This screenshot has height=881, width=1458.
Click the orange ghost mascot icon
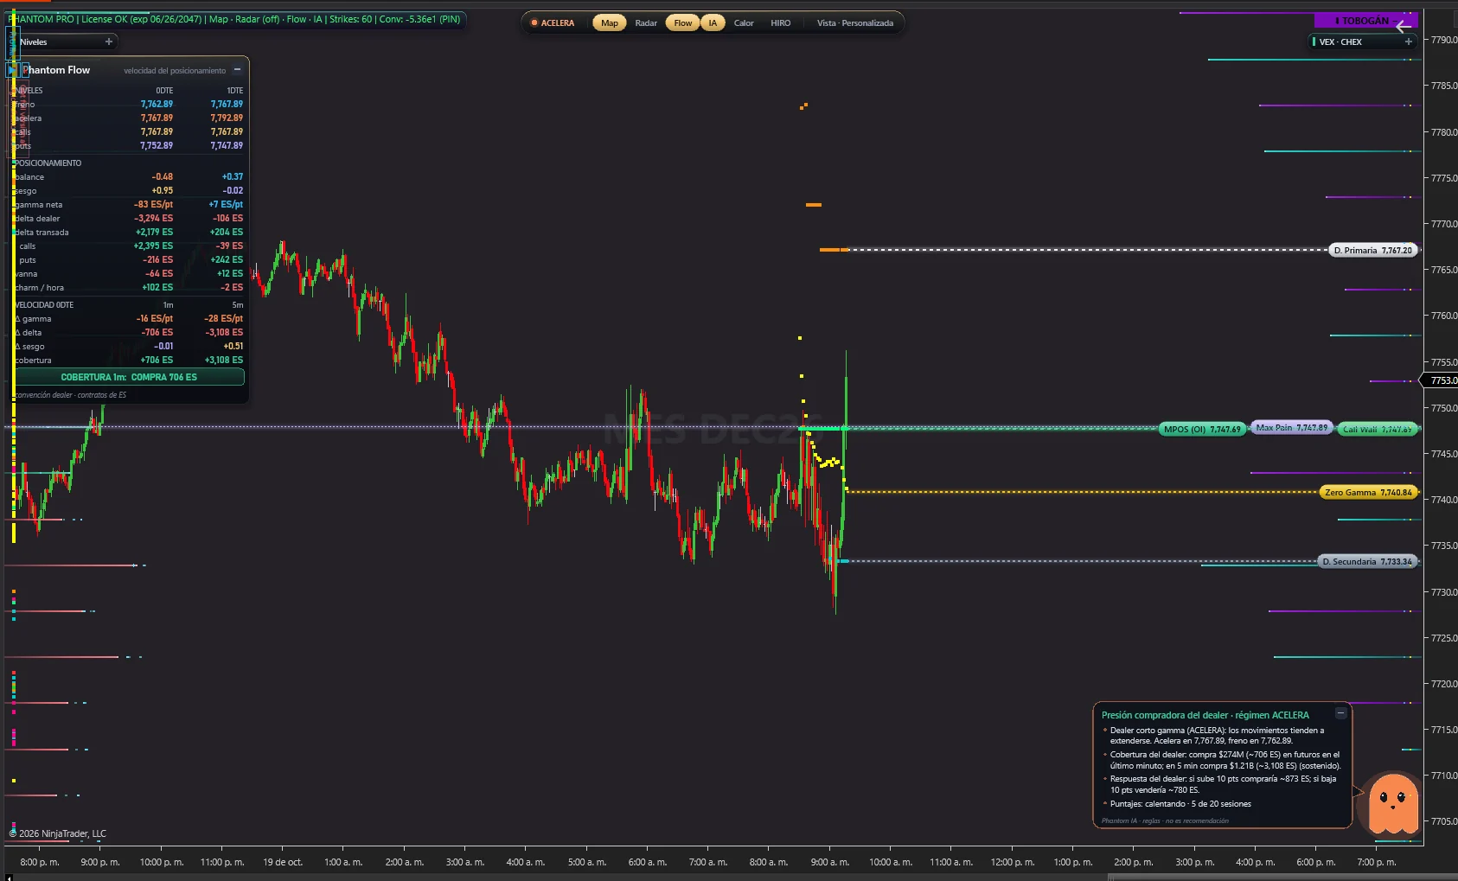(x=1392, y=804)
